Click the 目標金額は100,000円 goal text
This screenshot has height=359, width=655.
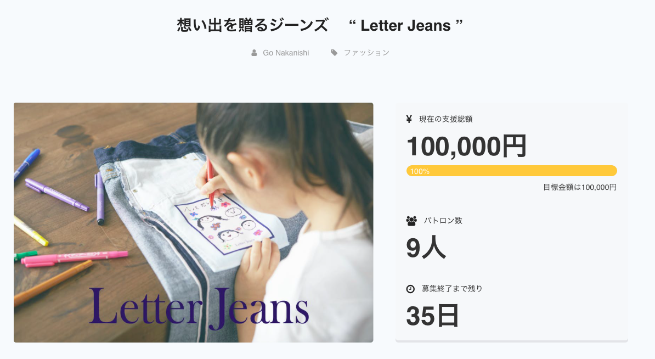[580, 187]
